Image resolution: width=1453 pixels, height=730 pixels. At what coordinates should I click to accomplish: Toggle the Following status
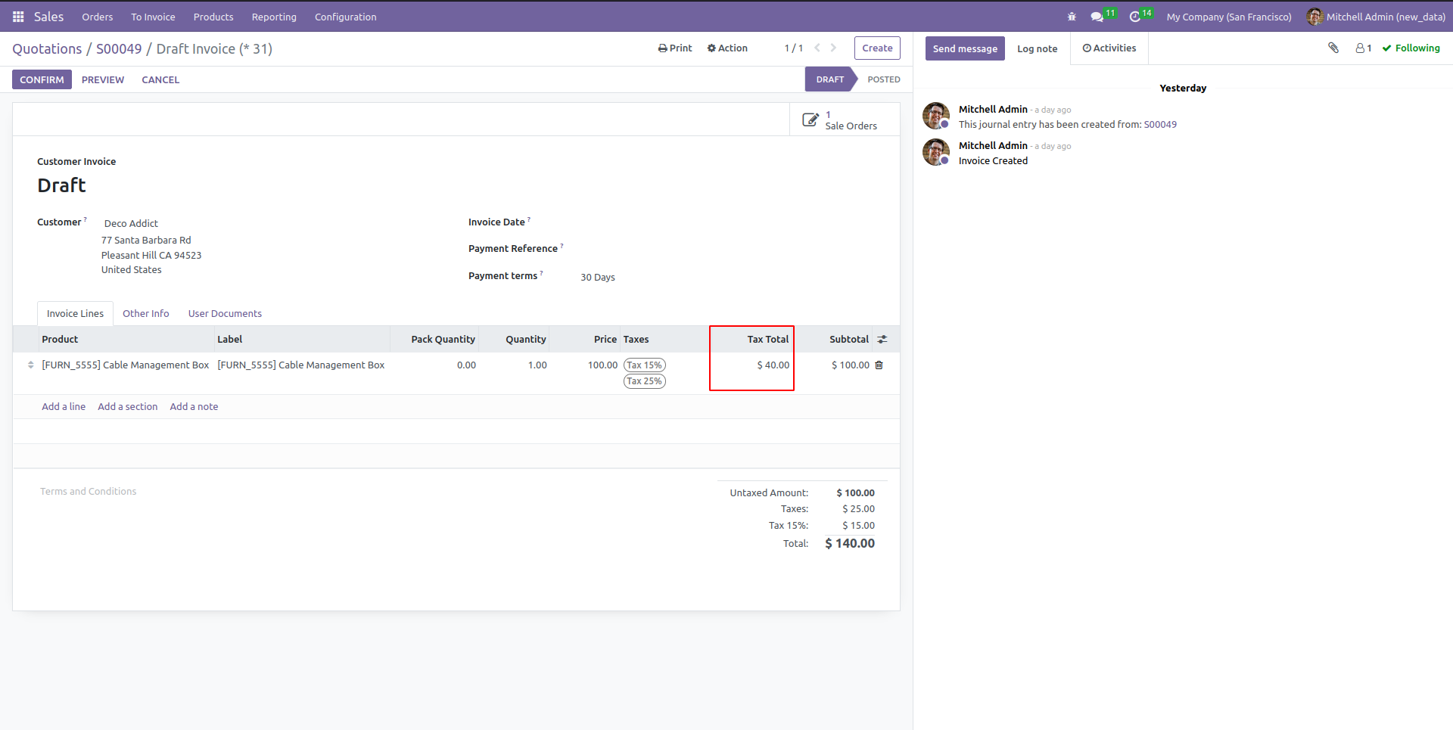tap(1411, 48)
